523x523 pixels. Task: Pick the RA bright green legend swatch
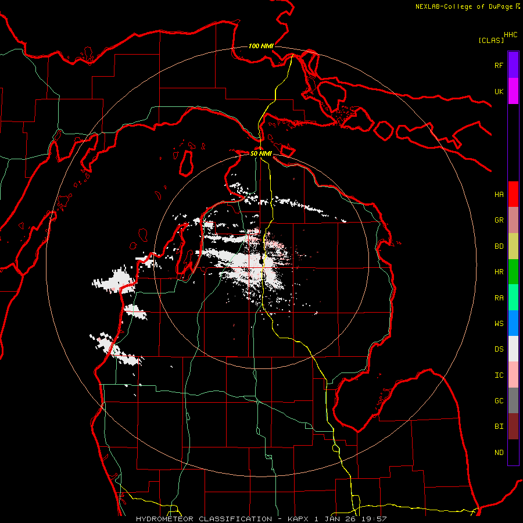pyautogui.click(x=513, y=298)
